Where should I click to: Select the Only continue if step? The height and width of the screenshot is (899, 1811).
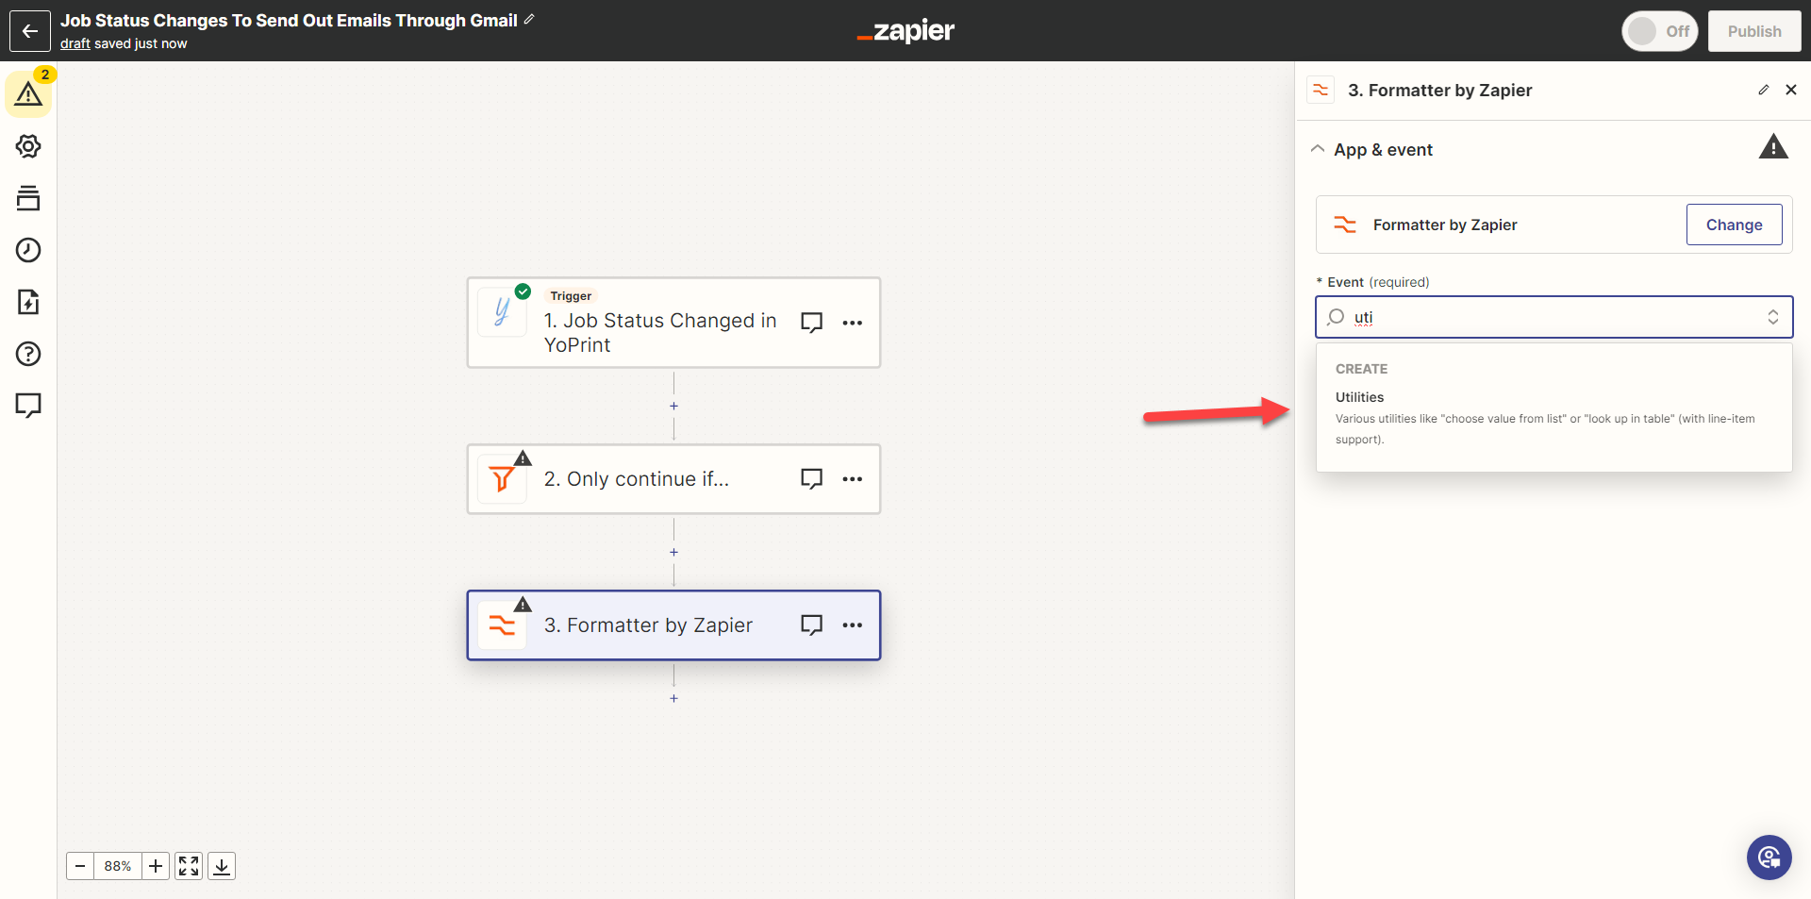(673, 479)
